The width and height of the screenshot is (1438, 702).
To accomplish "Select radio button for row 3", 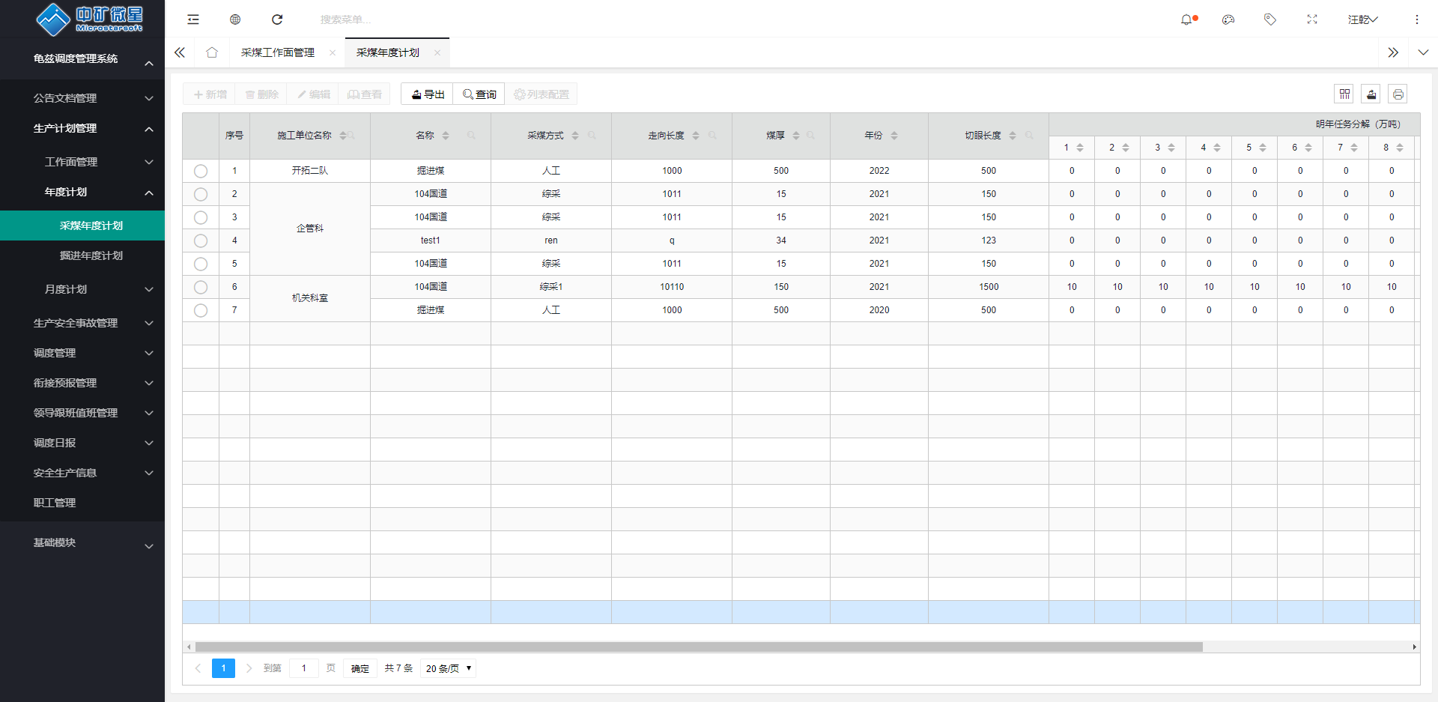I will (x=201, y=217).
